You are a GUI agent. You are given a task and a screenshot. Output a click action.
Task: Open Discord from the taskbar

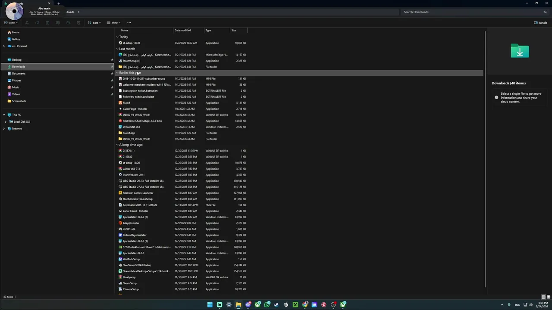click(248, 305)
